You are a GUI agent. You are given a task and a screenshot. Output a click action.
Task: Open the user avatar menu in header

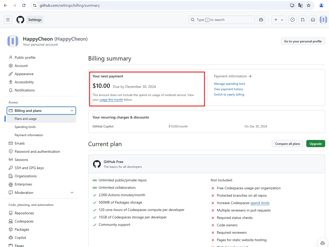[323, 20]
